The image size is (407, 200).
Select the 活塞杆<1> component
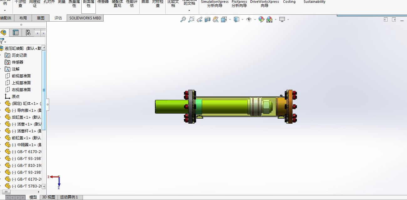[x=23, y=131]
